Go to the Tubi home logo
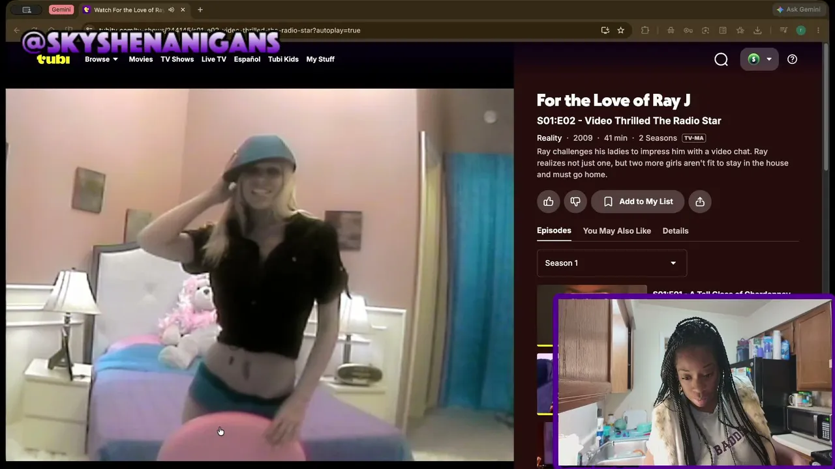This screenshot has width=835, height=469. click(53, 59)
